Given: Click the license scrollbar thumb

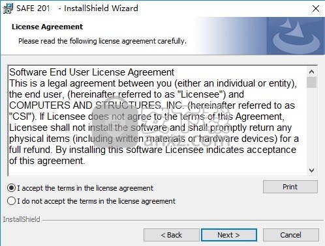Looking at the screenshot, I should [312, 83].
